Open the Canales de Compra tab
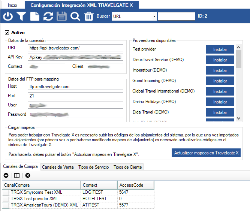Screen dimensions: 250x211 coord(20,166)
